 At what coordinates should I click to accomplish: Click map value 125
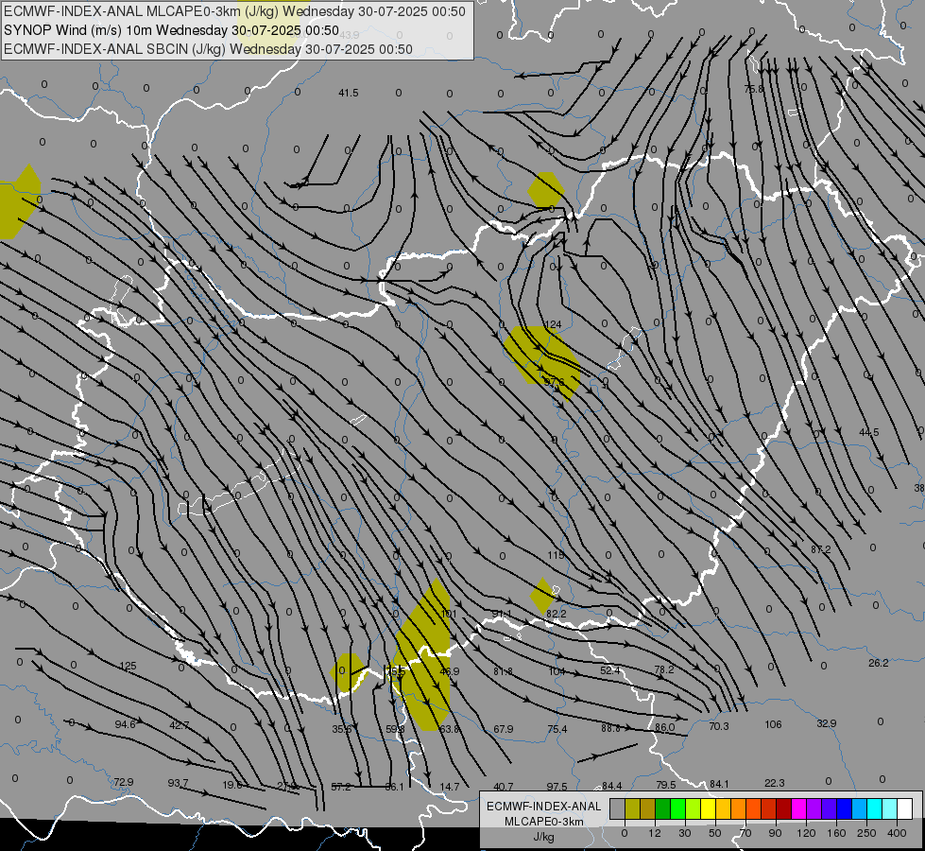[x=128, y=666]
